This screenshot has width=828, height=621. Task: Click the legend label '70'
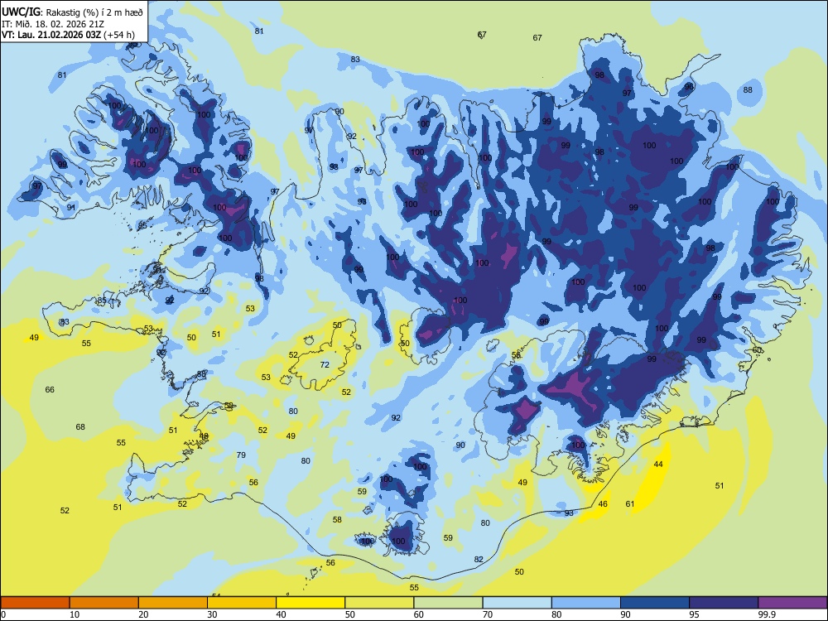coord(488,614)
